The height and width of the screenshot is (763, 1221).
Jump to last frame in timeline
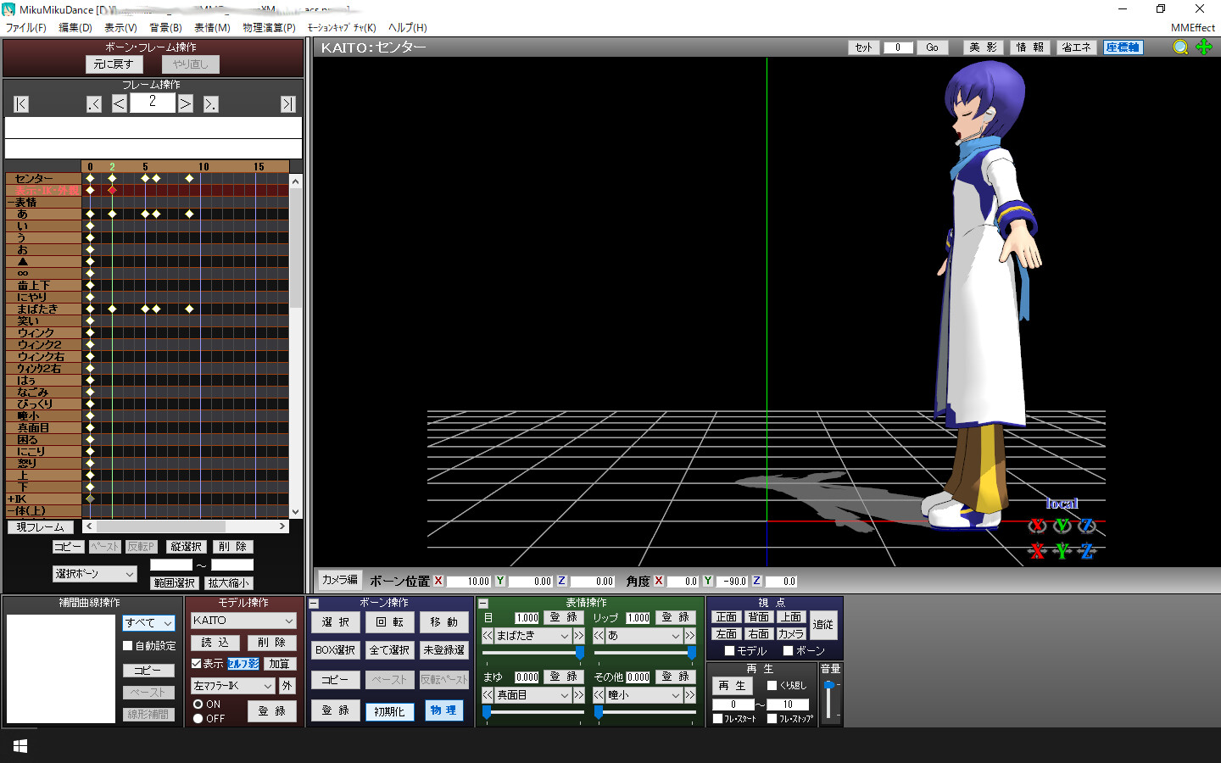point(288,103)
